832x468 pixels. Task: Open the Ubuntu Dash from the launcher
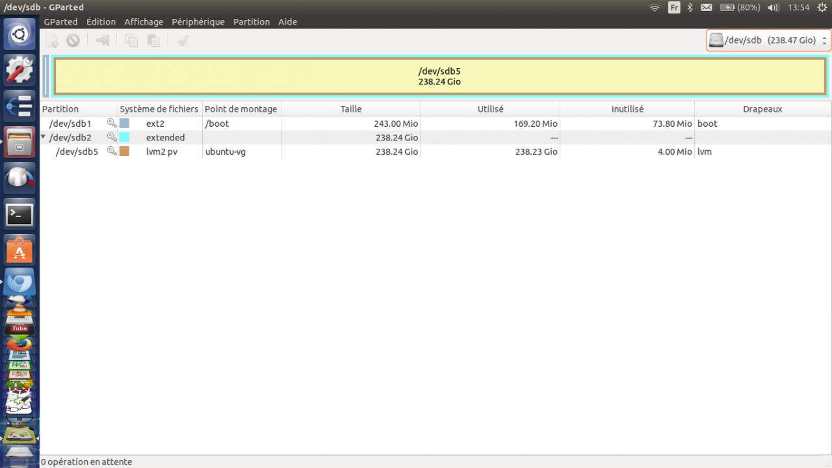(x=19, y=34)
